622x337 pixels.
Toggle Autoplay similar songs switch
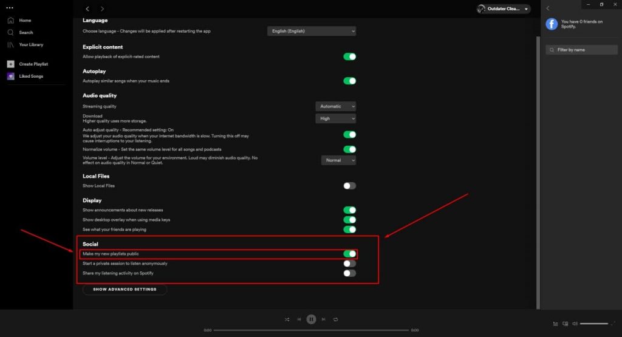coord(349,81)
